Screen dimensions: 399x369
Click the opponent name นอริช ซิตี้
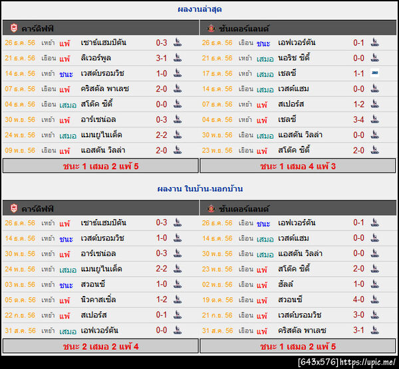(x=294, y=58)
